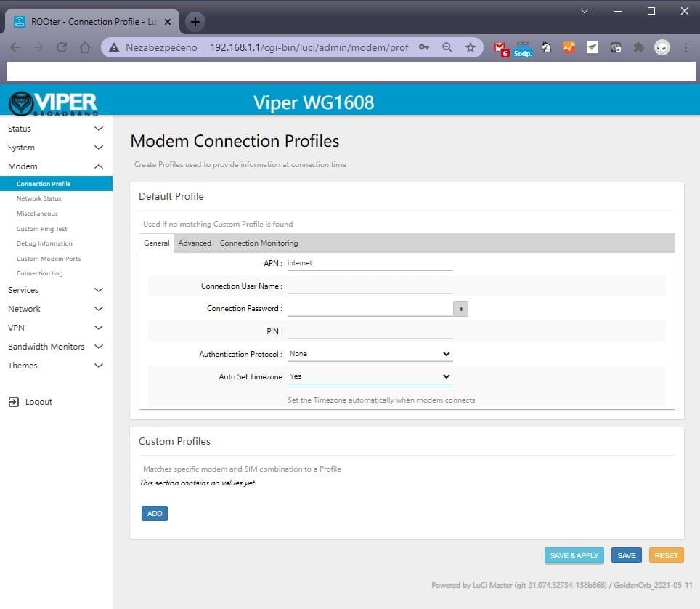Expand the Status menu chevron
The height and width of the screenshot is (609, 700).
point(99,129)
